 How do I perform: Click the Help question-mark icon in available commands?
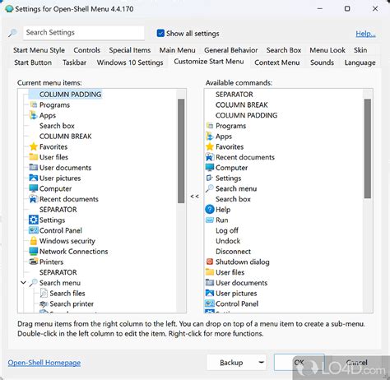(210, 210)
